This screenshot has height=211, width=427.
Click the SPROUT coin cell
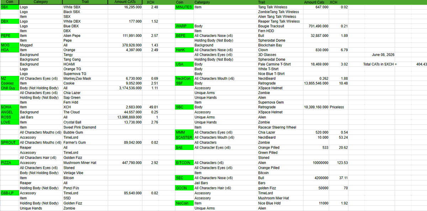(10, 143)
